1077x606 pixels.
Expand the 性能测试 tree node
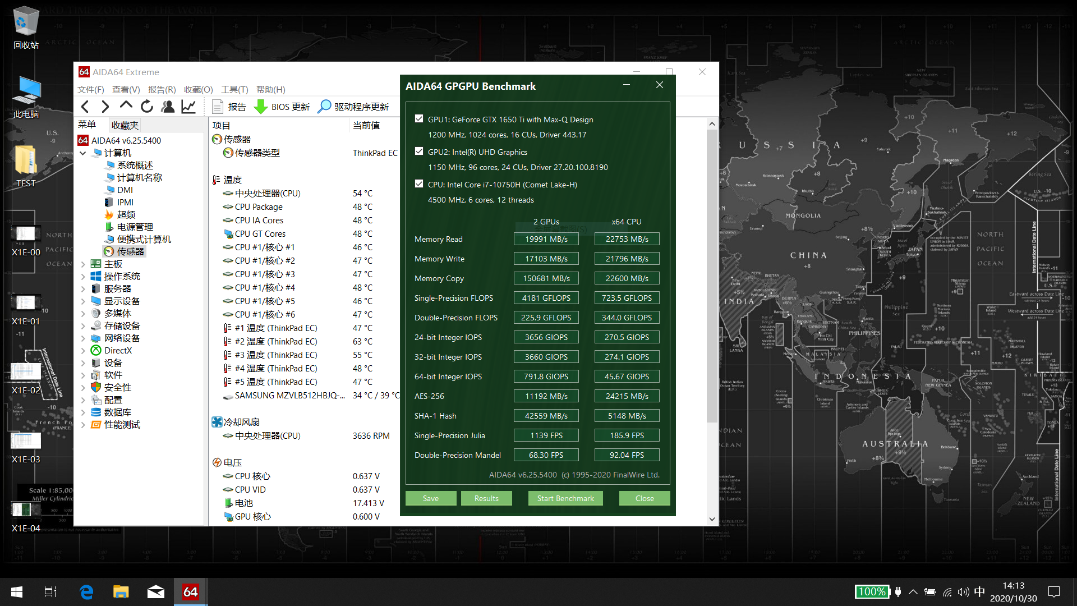click(x=83, y=425)
